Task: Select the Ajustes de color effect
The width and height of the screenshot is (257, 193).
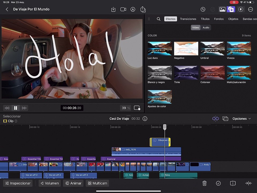Action: (160, 97)
